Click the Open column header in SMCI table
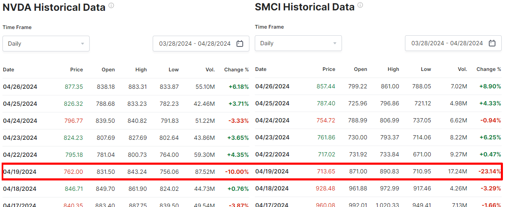Image resolution: width=505 pixels, height=207 pixels. 361,69
